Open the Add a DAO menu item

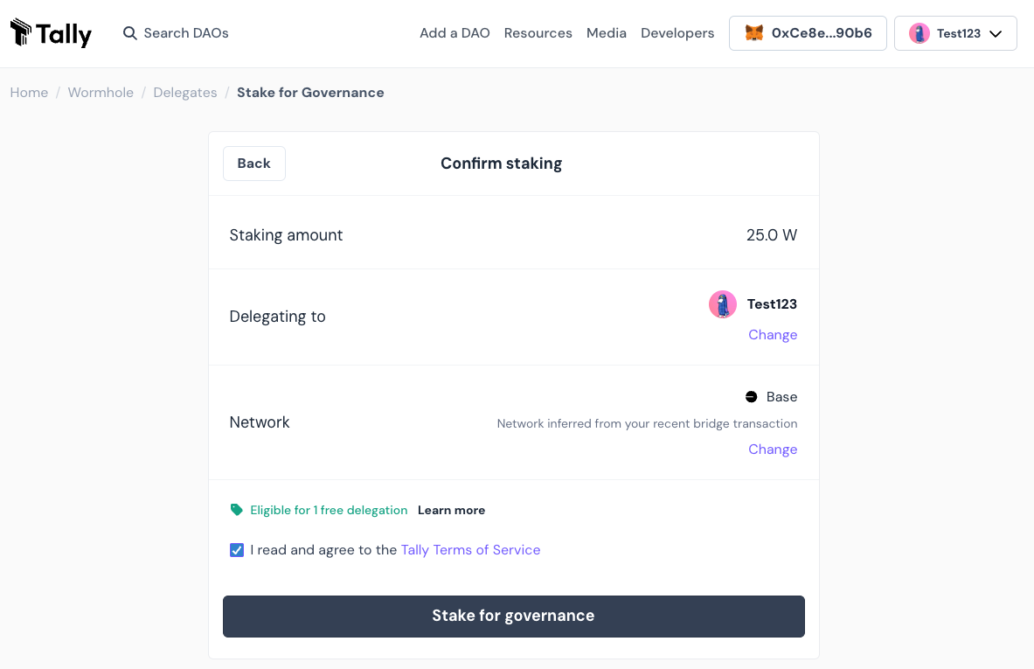pyautogui.click(x=455, y=33)
